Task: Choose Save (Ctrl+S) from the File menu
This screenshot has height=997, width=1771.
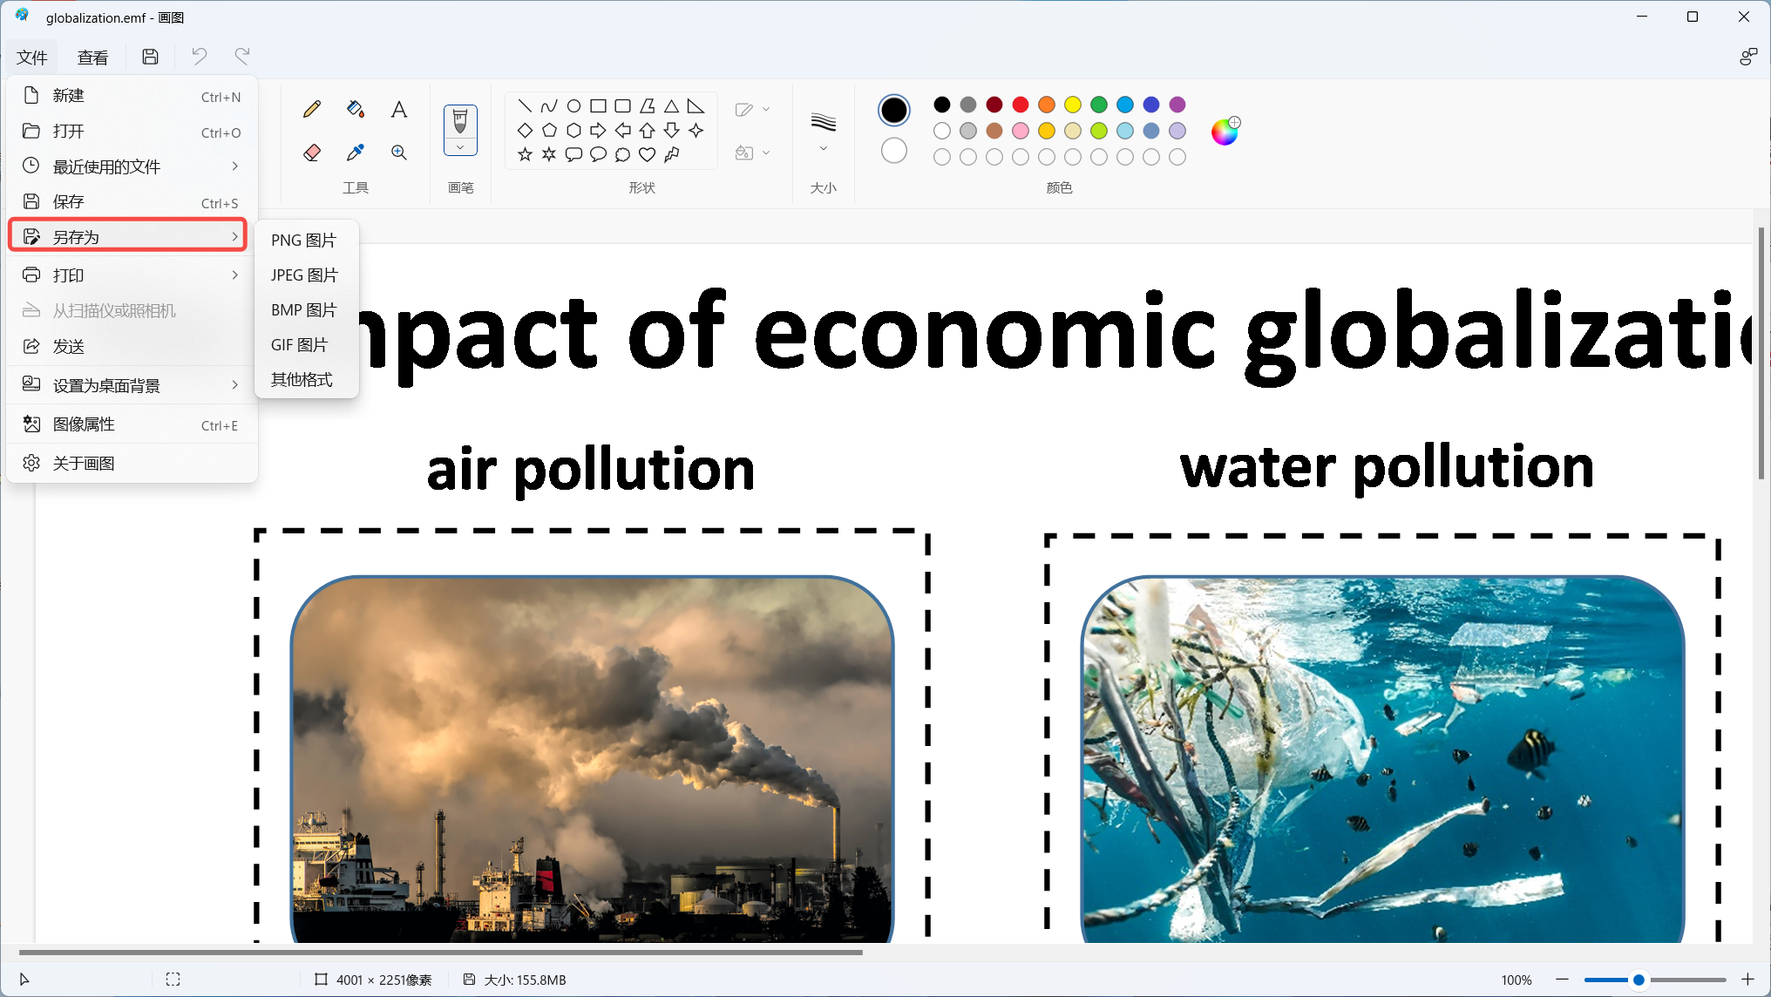Action: 132,201
